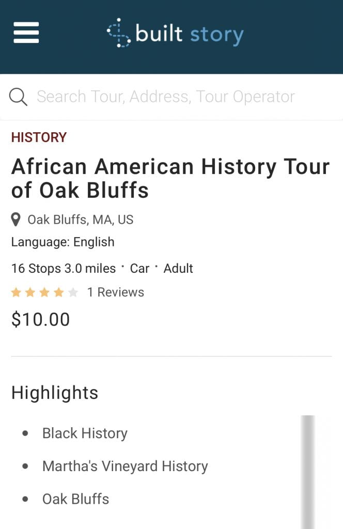
Task: Open the African American History Tour title
Action: pyautogui.click(x=170, y=178)
